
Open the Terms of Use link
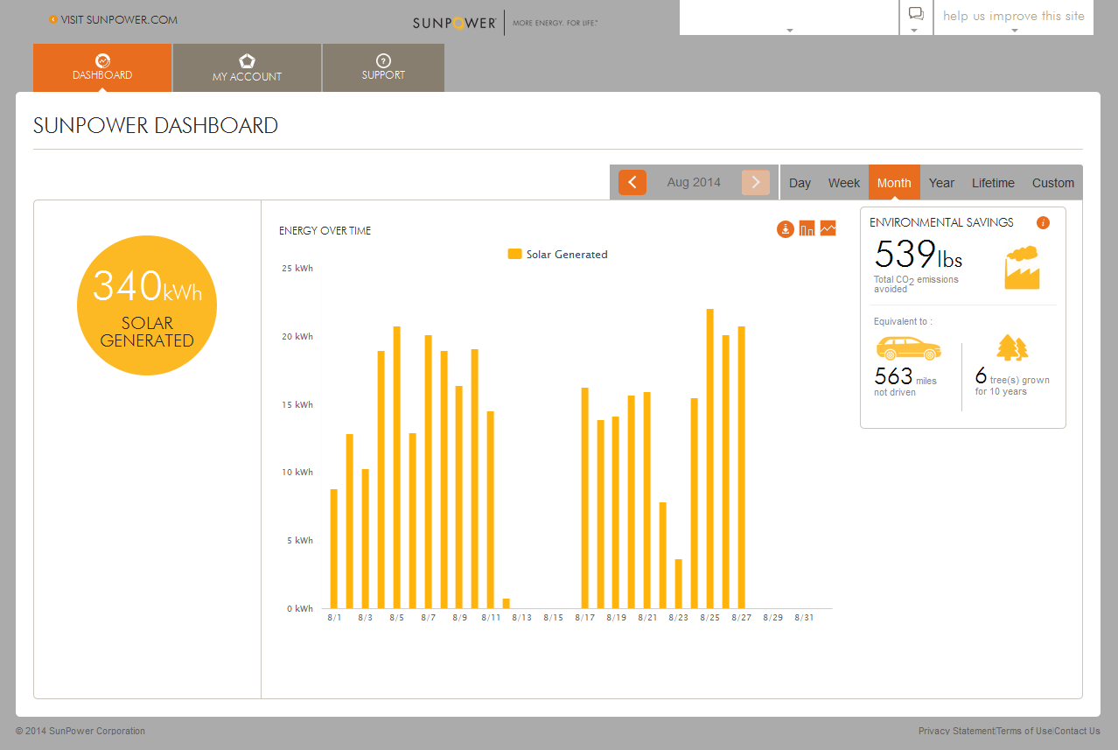point(1024,731)
